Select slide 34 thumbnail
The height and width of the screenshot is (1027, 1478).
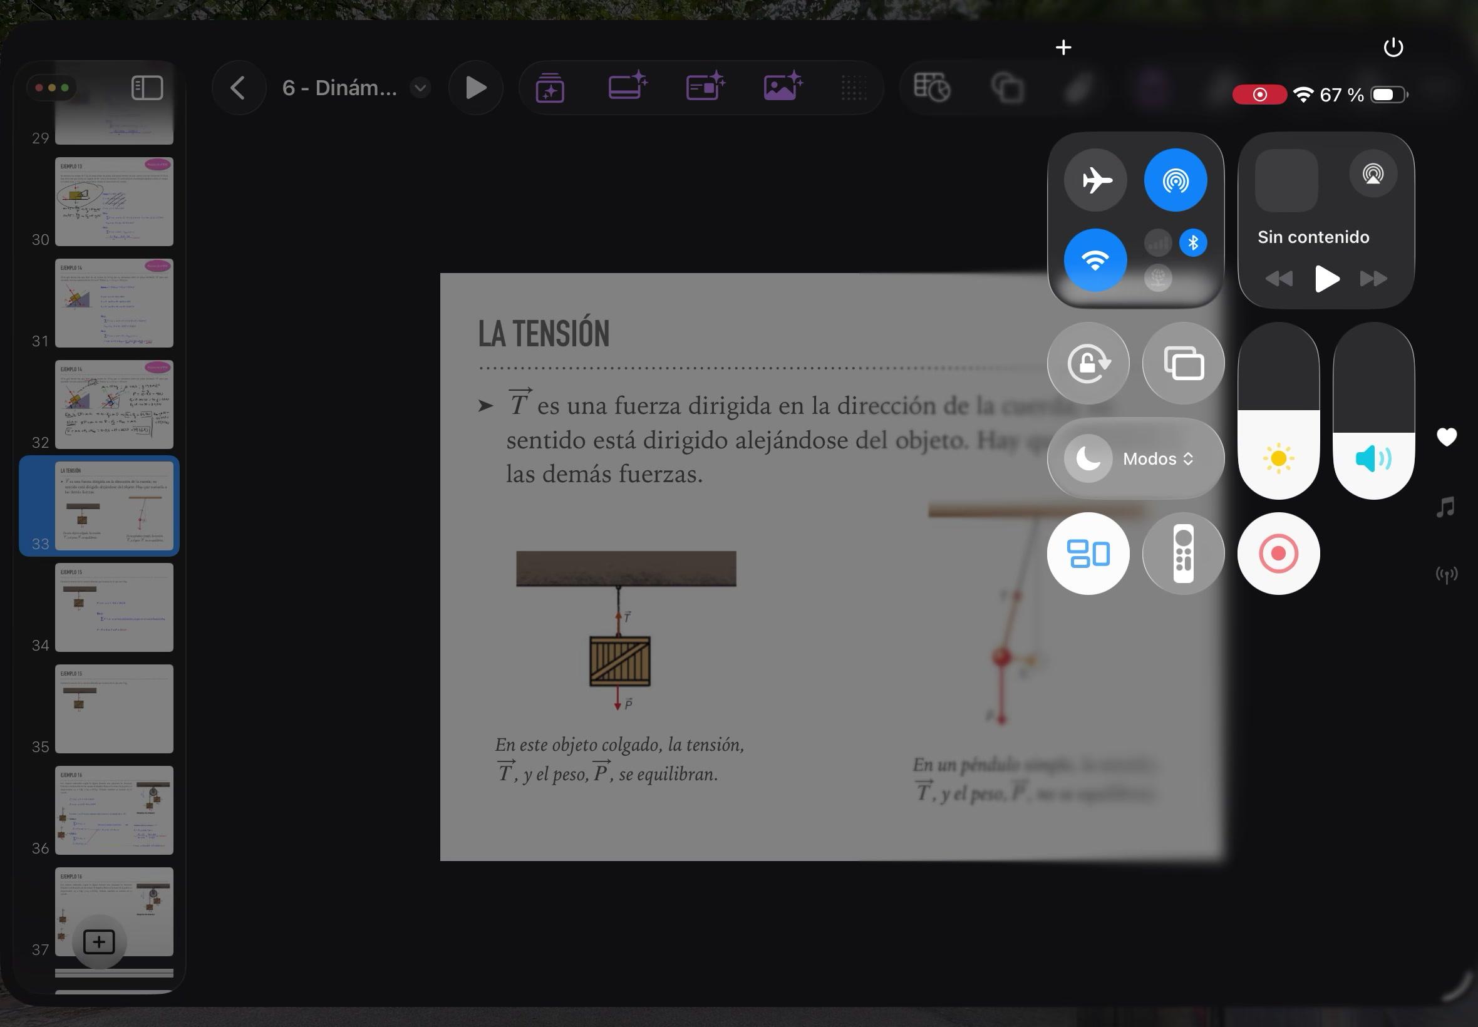114,607
